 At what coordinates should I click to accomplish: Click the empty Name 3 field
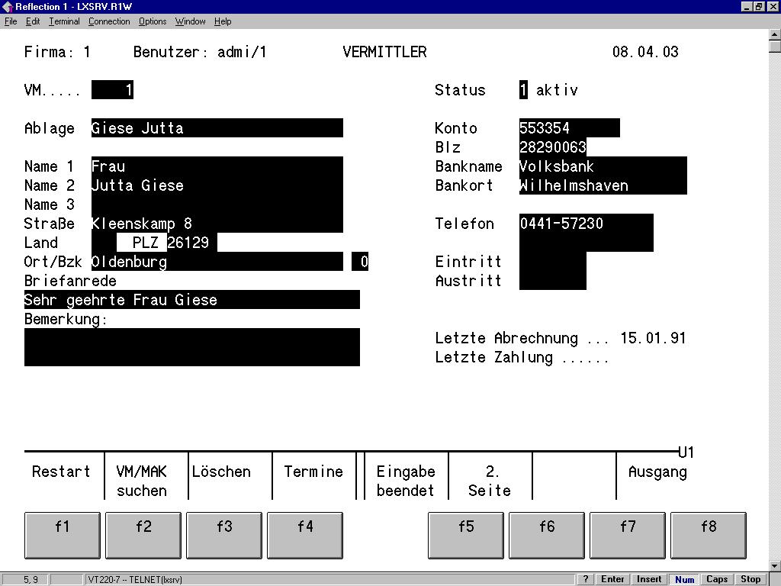pos(217,204)
